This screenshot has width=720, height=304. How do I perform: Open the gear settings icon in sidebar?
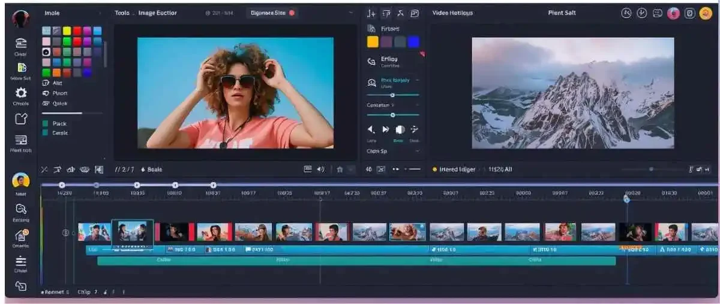click(21, 93)
